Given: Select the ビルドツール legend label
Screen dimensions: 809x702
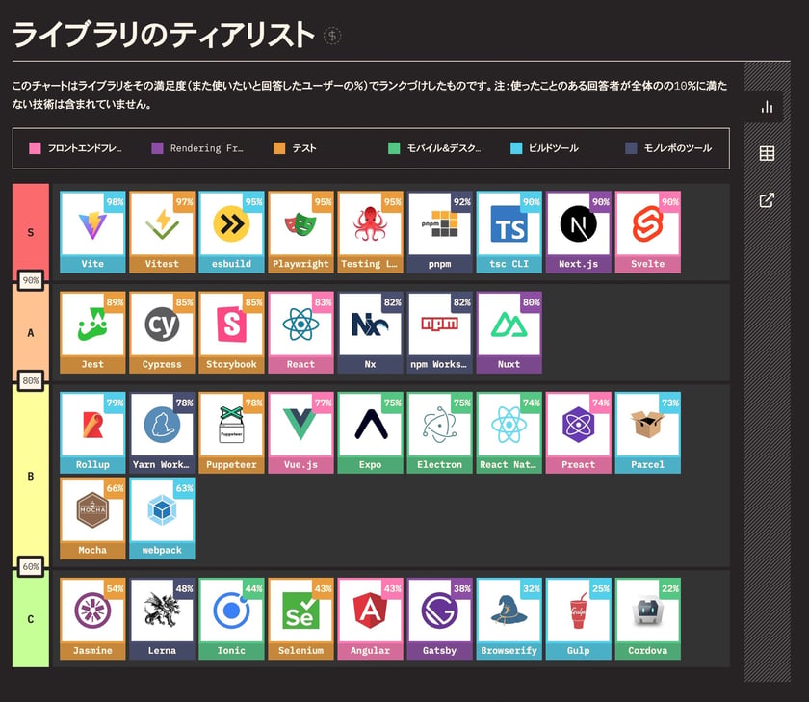Looking at the screenshot, I should pyautogui.click(x=554, y=148).
